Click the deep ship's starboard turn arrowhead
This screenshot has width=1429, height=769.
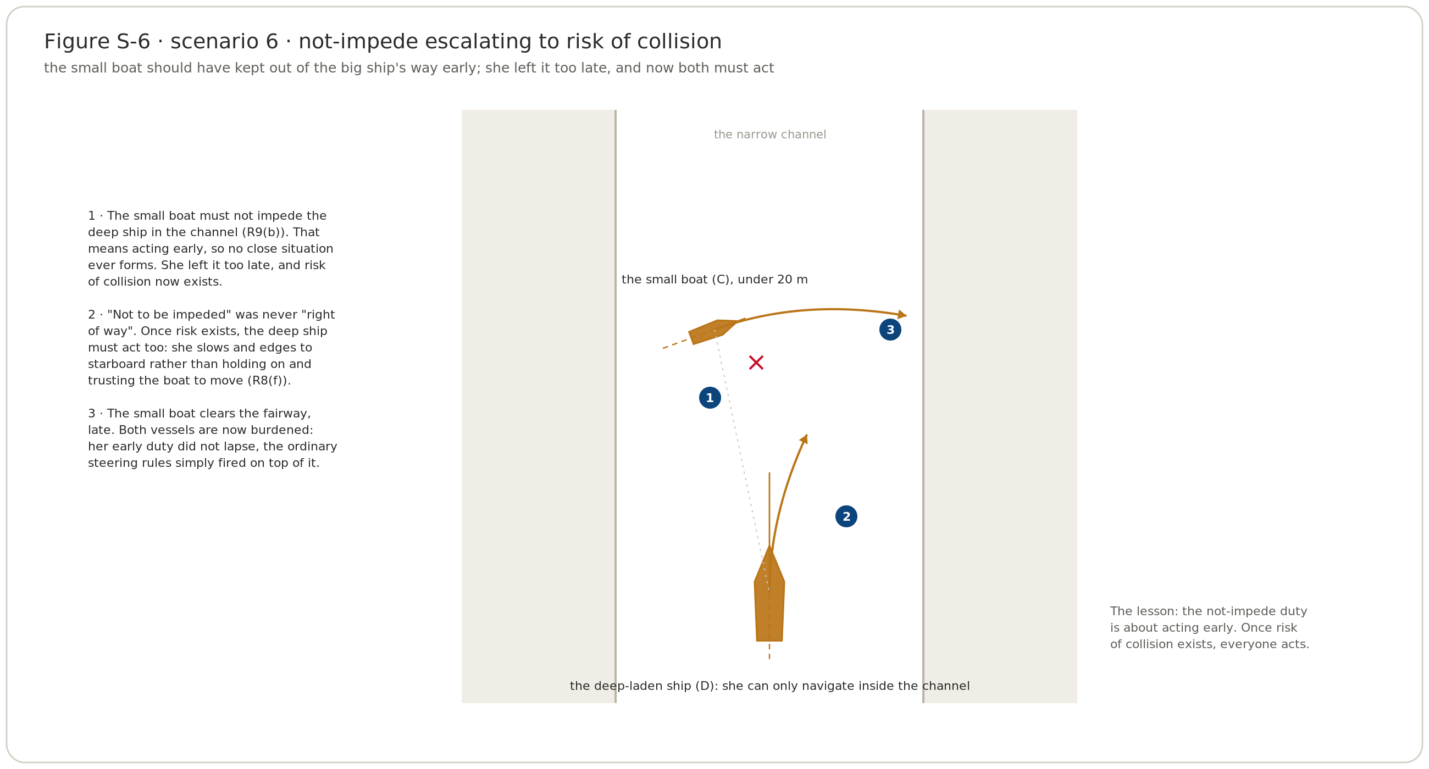[x=804, y=439]
